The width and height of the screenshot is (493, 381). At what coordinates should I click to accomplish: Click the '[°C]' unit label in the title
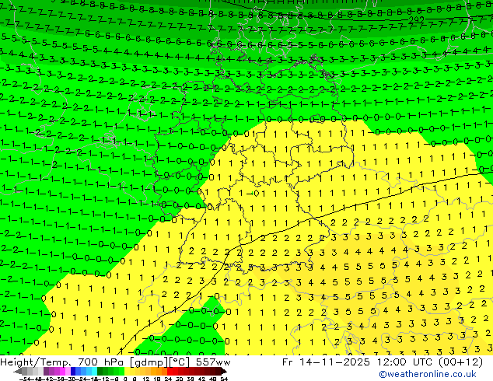tap(180, 362)
